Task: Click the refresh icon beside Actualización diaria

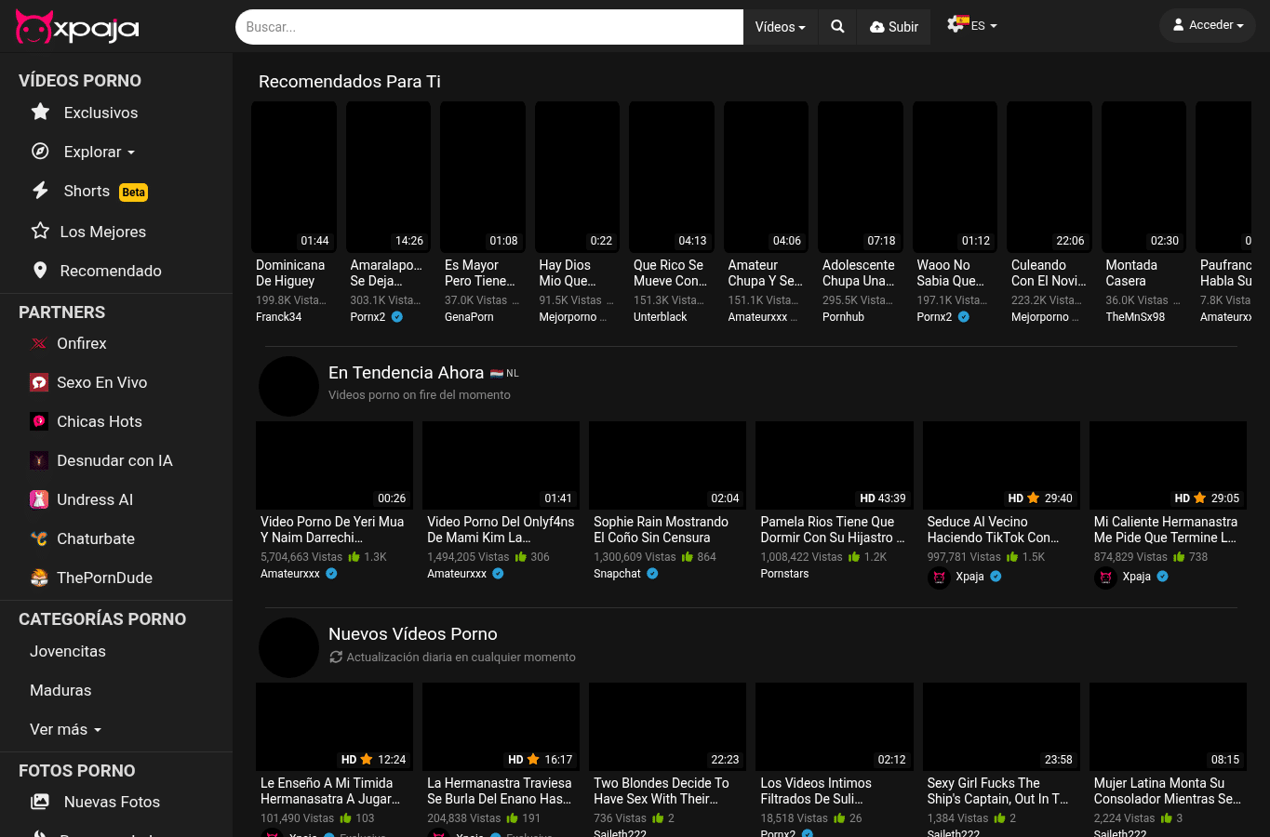Action: tap(336, 657)
